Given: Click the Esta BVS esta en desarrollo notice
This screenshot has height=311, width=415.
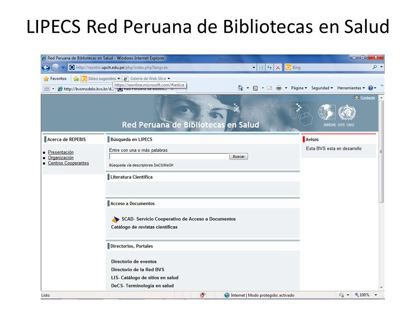Looking at the screenshot, I should [x=333, y=149].
